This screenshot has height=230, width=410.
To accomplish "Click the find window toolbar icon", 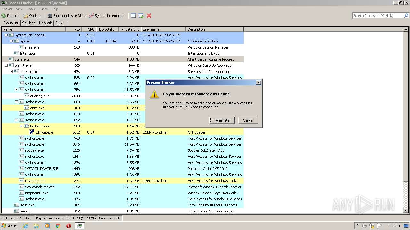I will 134,16.
